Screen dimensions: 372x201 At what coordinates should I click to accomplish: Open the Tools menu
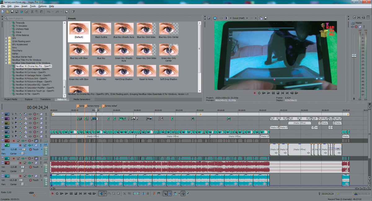(33, 6)
